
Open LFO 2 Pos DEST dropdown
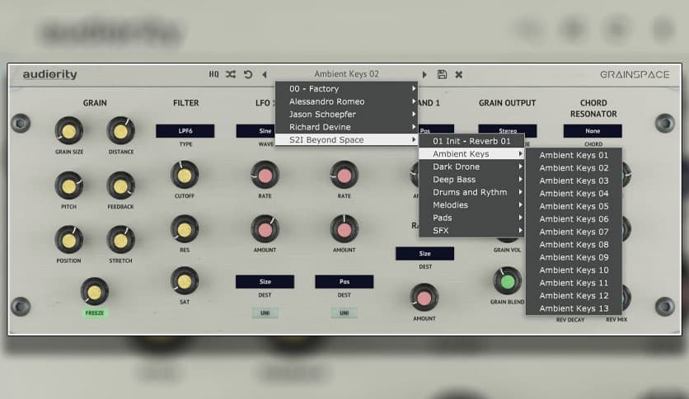point(344,282)
